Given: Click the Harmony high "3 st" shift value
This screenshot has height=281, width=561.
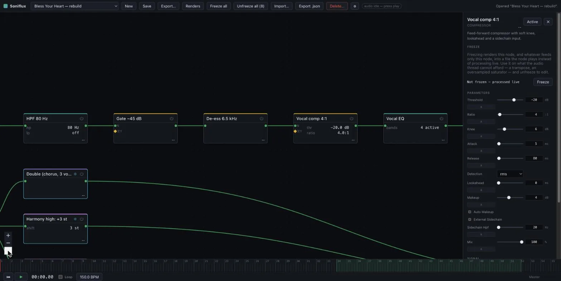Looking at the screenshot, I should pos(74,228).
